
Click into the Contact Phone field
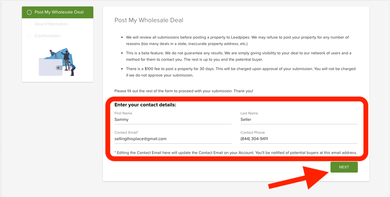click(299, 139)
